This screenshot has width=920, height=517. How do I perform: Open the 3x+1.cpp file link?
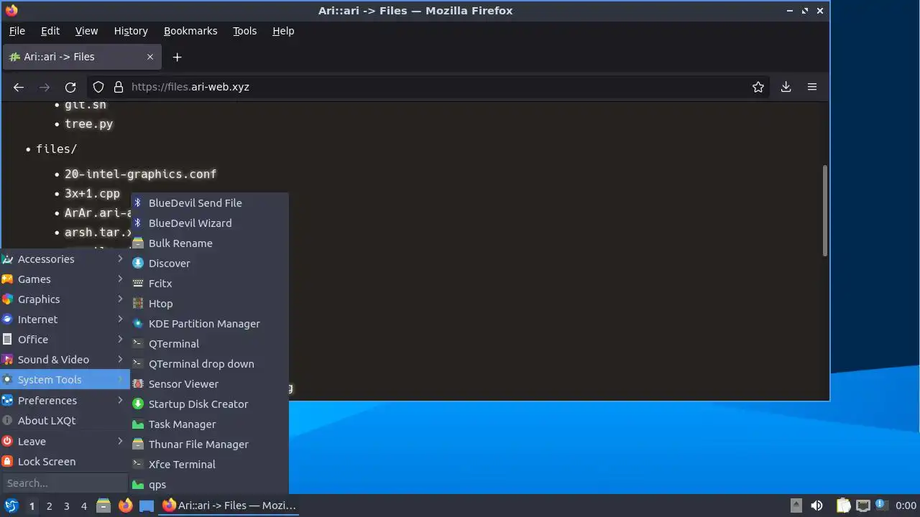pos(92,194)
